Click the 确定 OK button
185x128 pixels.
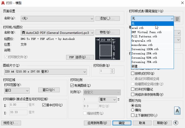pyautogui.click(x=122, y=123)
